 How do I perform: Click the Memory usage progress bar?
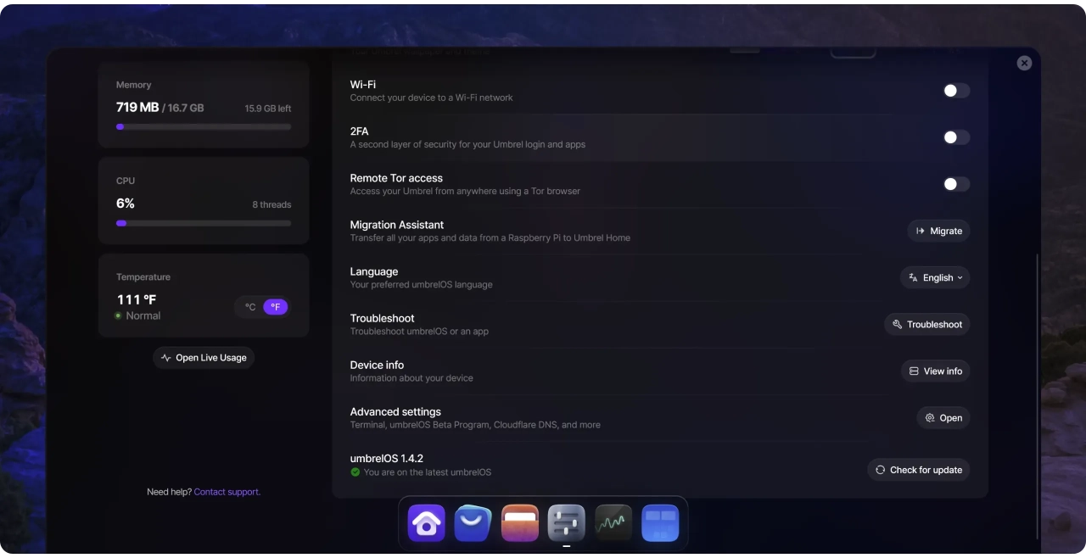point(204,126)
